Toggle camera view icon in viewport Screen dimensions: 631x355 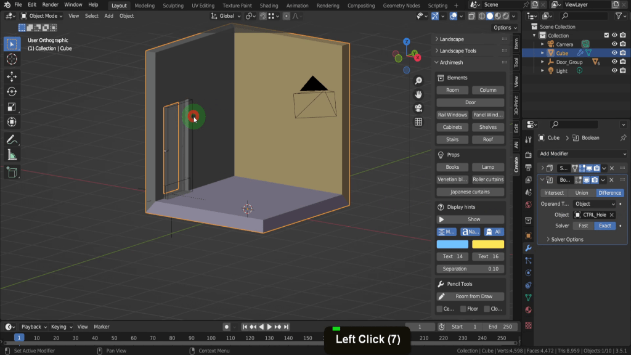(418, 108)
